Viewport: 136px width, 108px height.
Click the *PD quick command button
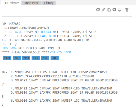26,58
